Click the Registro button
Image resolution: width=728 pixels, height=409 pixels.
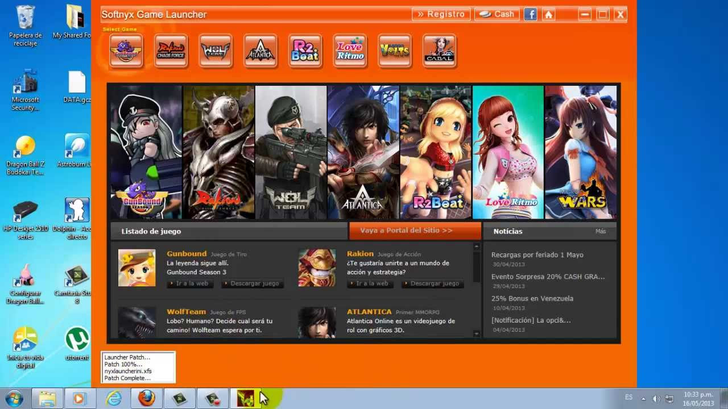(x=441, y=14)
